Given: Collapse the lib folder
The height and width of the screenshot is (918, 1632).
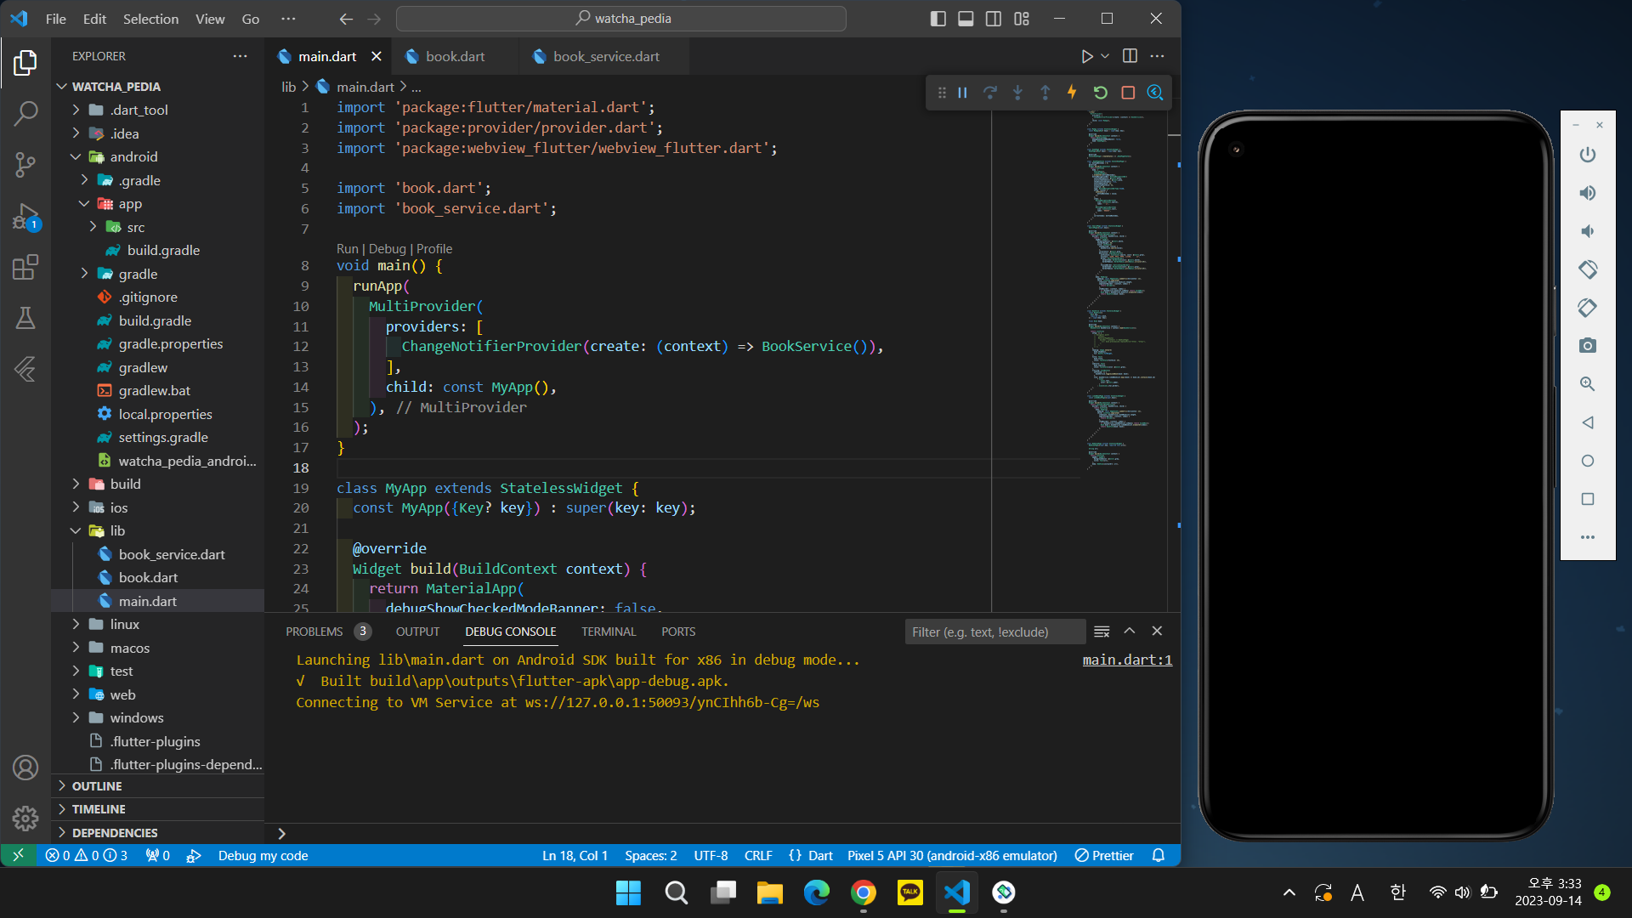Looking at the screenshot, I should point(157,530).
